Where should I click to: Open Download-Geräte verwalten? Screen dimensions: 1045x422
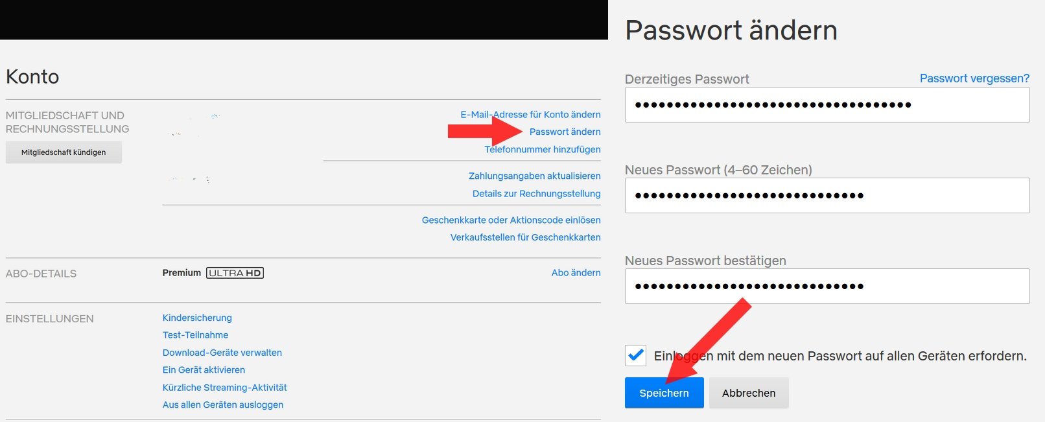pyautogui.click(x=222, y=353)
